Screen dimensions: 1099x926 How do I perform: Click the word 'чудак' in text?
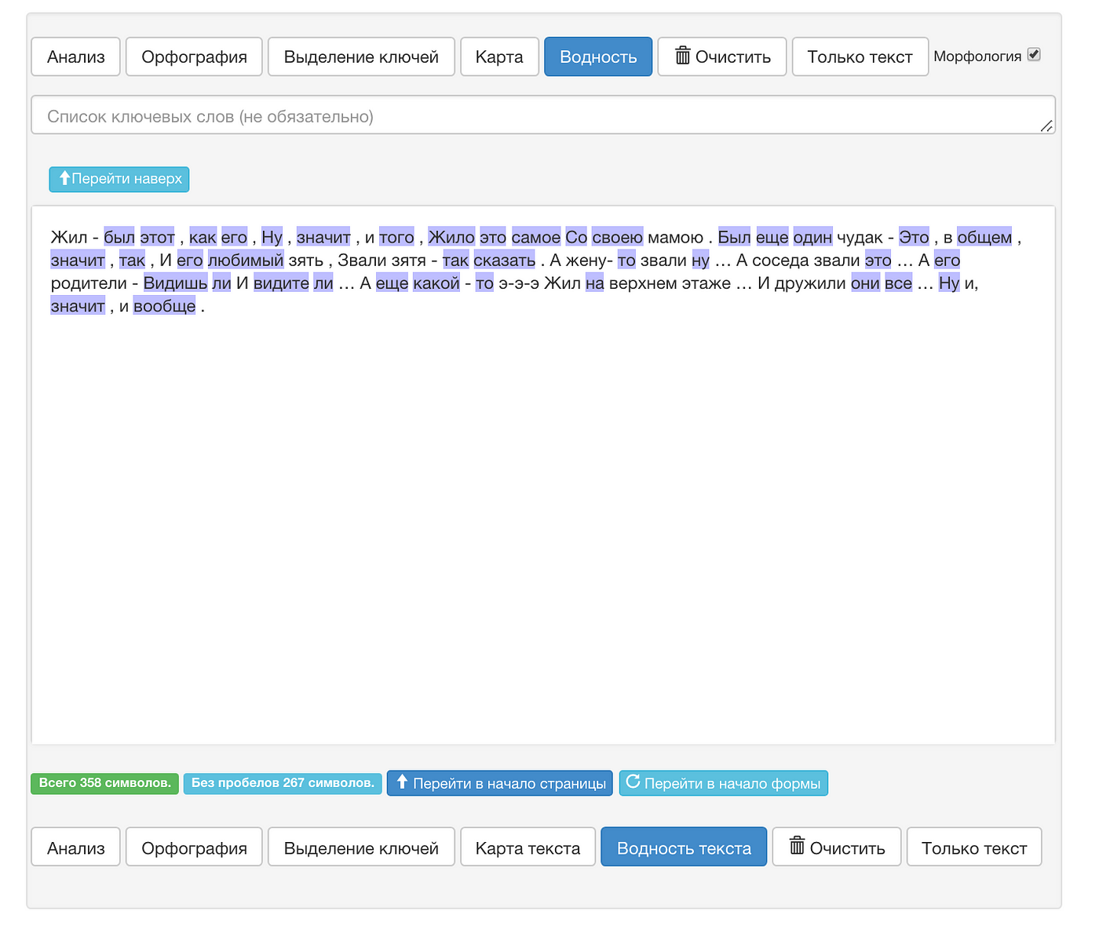pos(860,238)
